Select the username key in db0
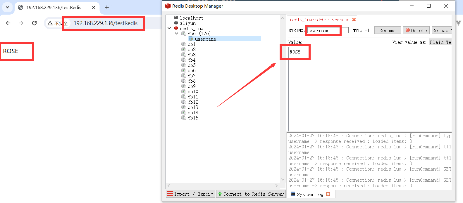This screenshot has width=463, height=203. pyautogui.click(x=205, y=39)
